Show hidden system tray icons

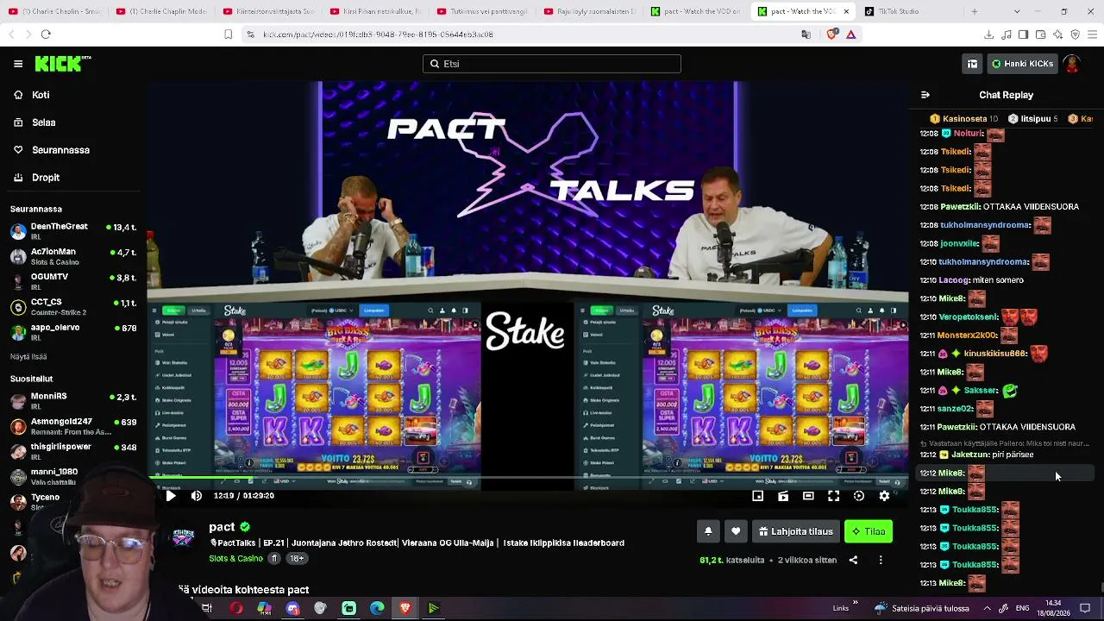point(987,608)
